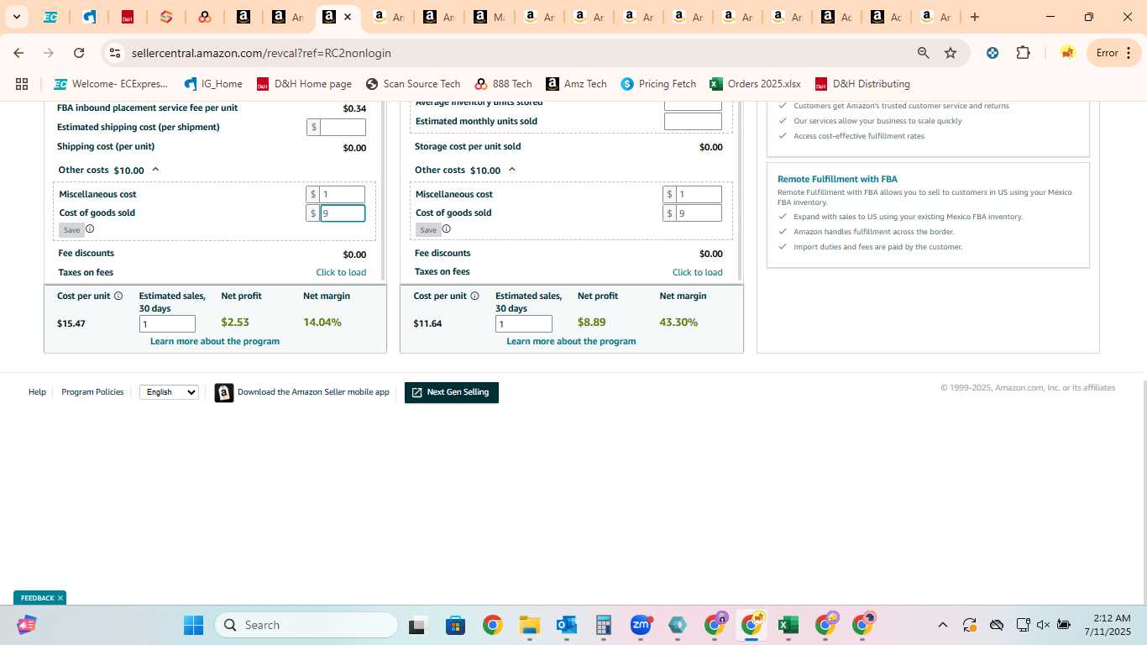Show info tooltip beside left Save

[90, 229]
